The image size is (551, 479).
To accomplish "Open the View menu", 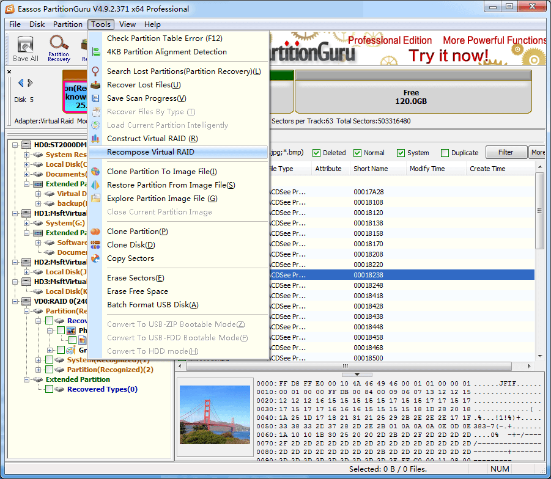I will (127, 24).
